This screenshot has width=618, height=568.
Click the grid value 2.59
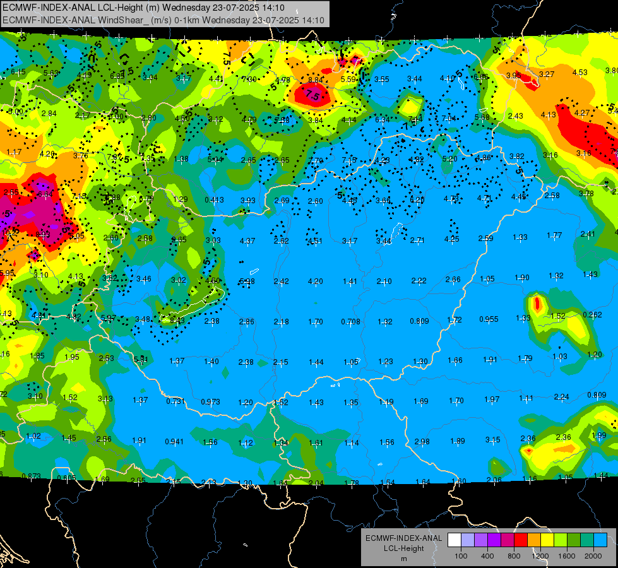(x=485, y=238)
